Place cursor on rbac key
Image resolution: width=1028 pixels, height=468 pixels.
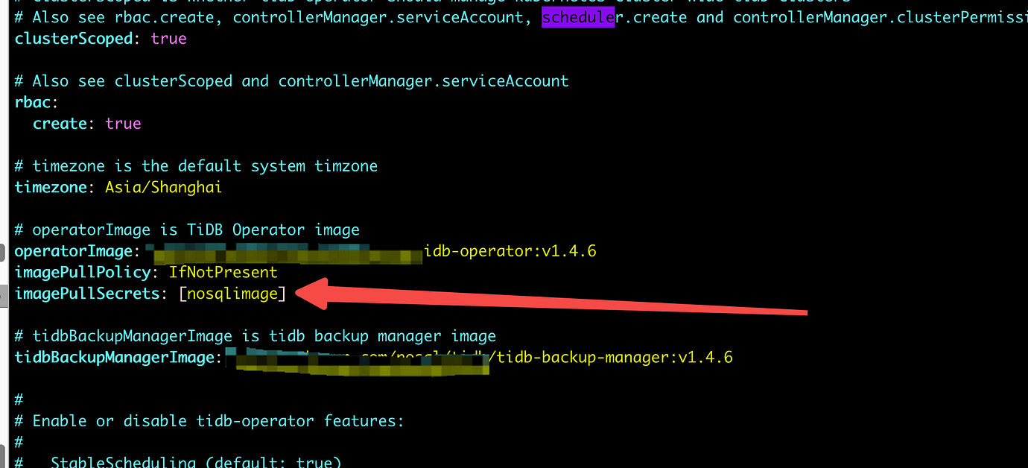point(33,102)
